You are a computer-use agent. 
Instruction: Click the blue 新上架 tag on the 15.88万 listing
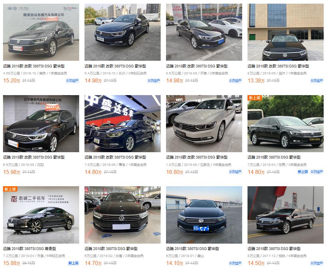(73, 263)
